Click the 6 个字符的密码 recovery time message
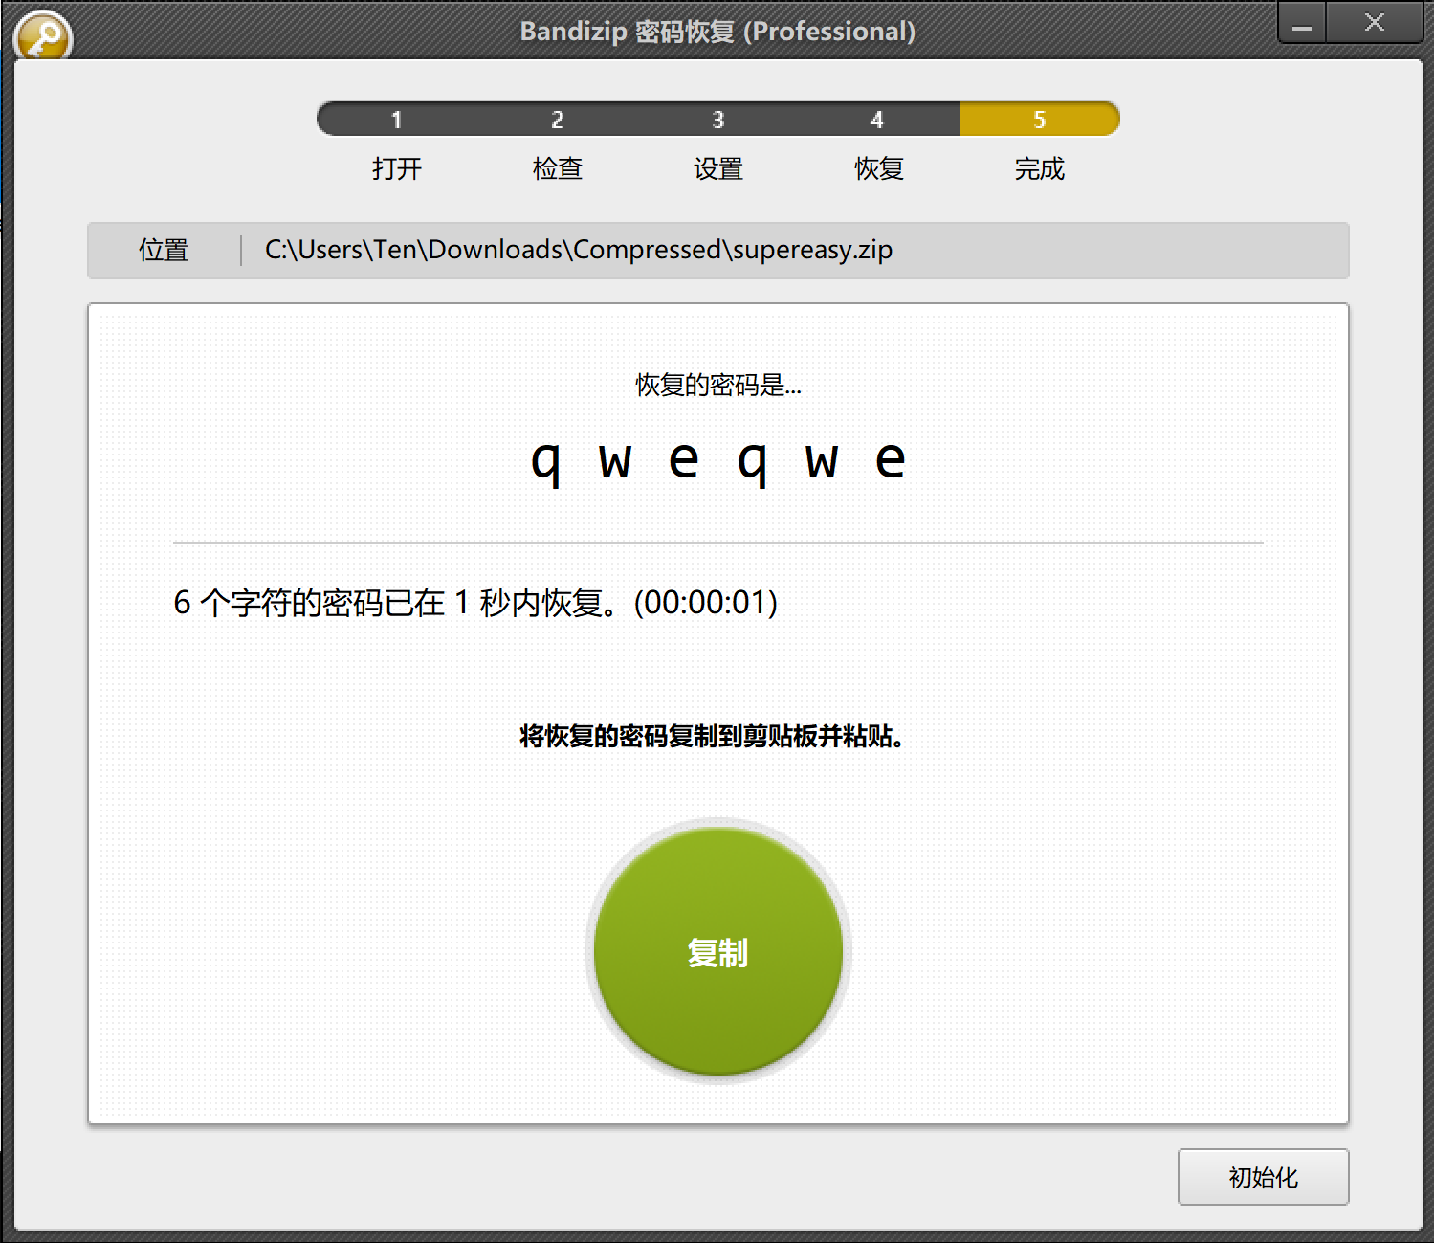 click(x=475, y=603)
